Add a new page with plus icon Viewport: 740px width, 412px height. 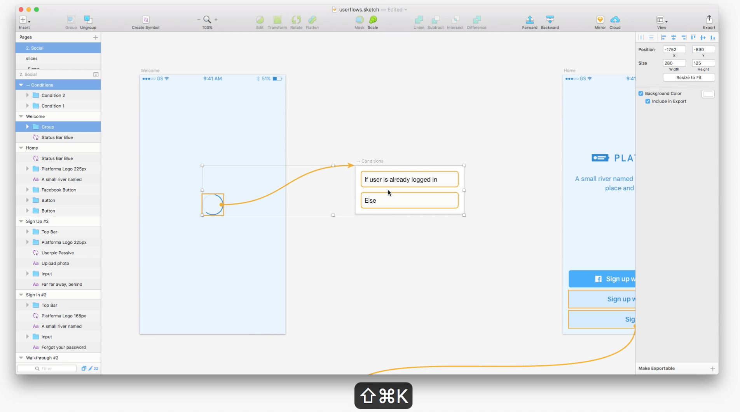[96, 37]
